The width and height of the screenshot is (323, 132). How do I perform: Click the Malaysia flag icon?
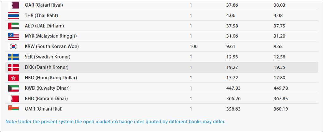[13, 36]
